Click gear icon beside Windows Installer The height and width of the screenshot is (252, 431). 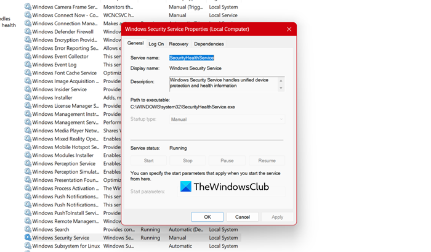(x=28, y=97)
